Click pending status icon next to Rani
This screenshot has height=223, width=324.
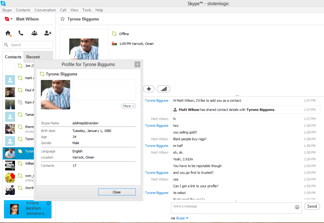(x=20, y=102)
